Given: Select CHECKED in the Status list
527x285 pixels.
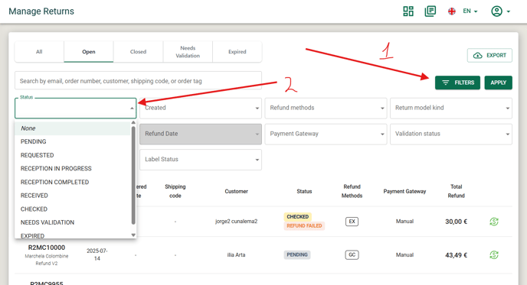Looking at the screenshot, I should tap(73, 209).
